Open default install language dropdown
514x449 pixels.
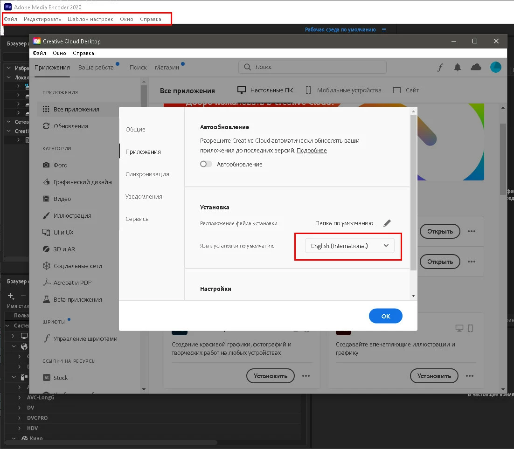coord(349,246)
